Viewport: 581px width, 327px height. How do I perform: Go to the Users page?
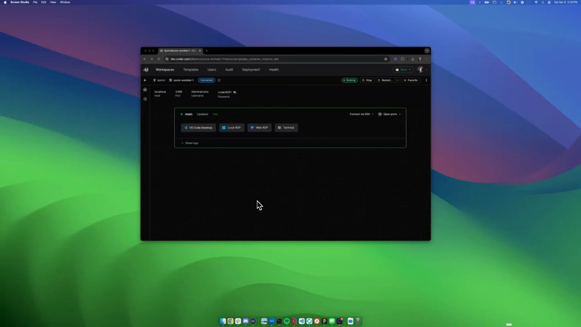tap(212, 69)
